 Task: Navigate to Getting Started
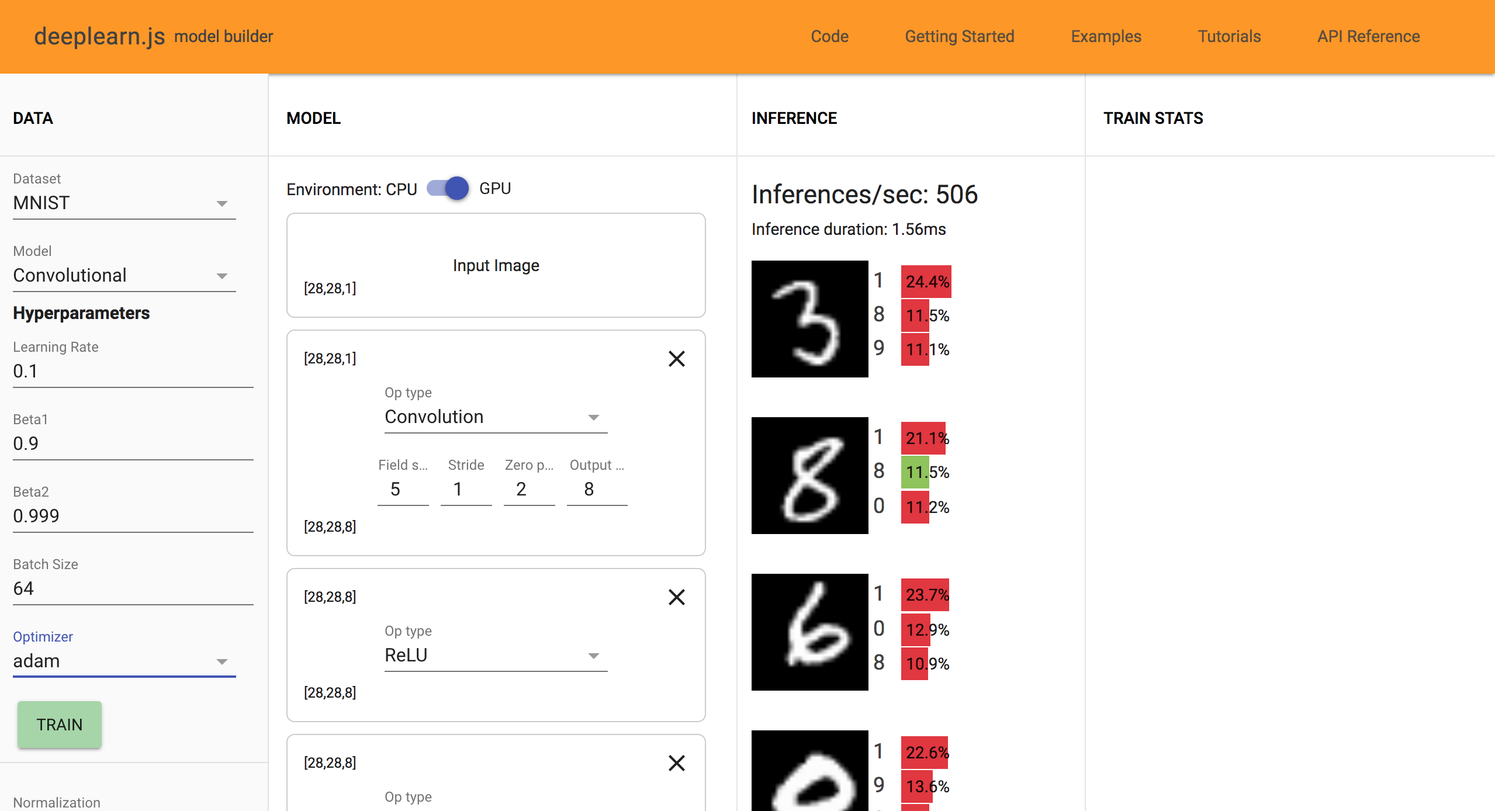[x=959, y=36]
